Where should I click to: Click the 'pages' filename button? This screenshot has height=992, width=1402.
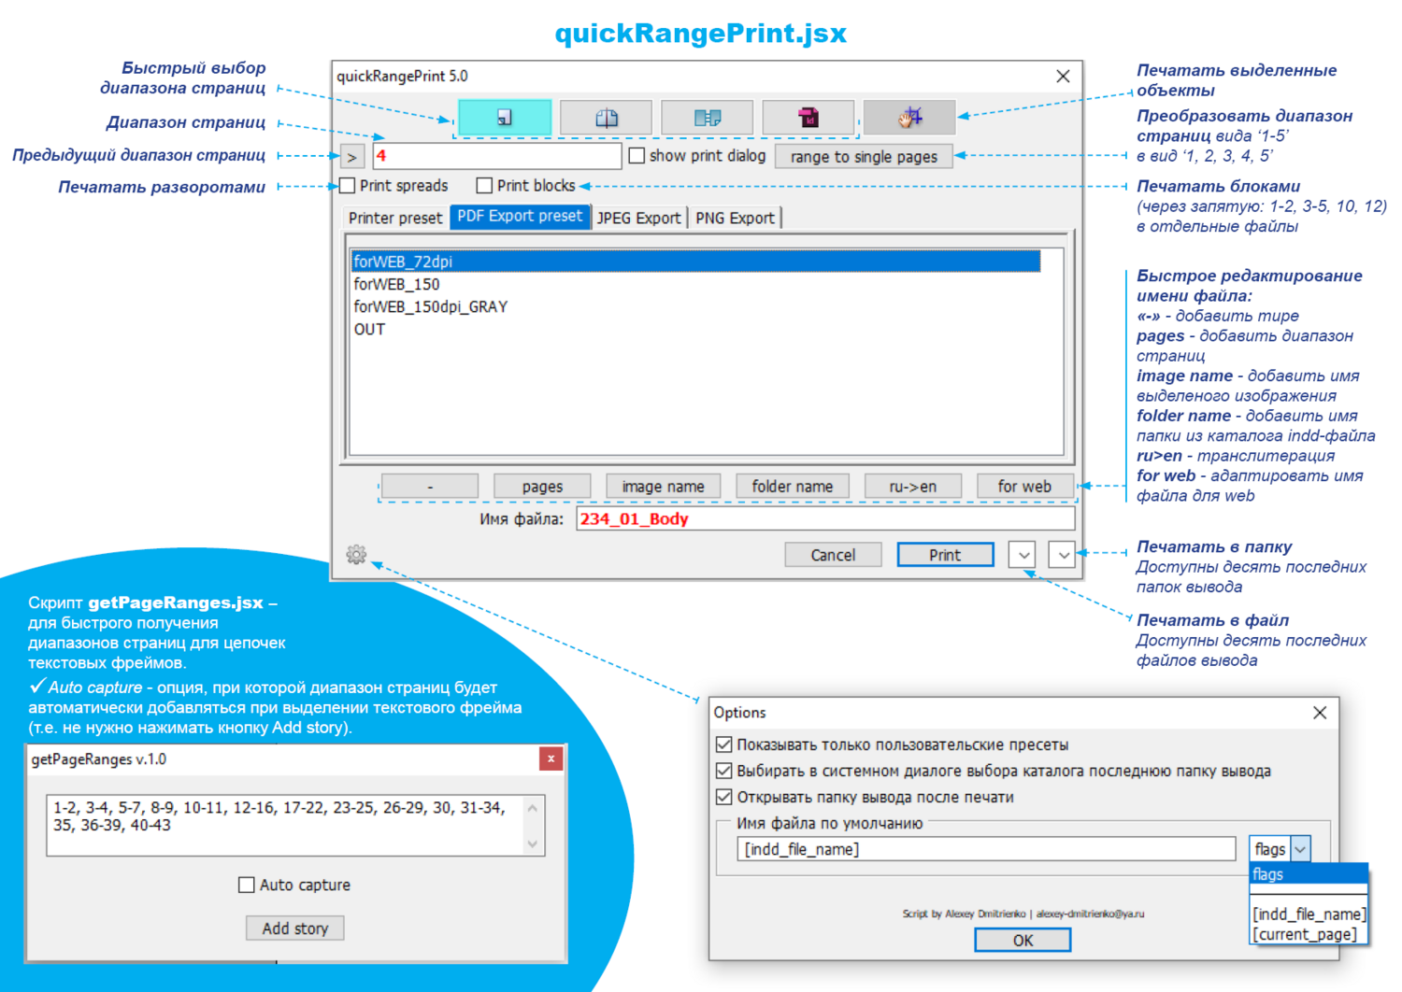pos(542,487)
